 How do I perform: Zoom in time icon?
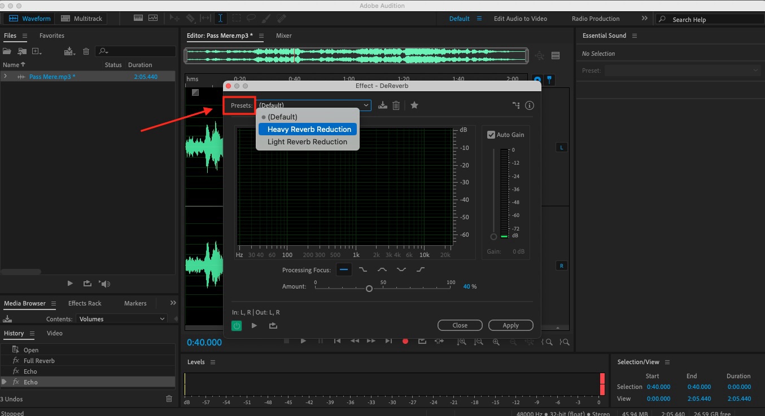[496, 342]
